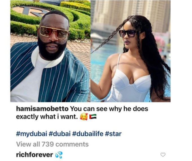The height and width of the screenshot is (161, 192).
Task: Open the #dubailife hashtag
Action: tap(88, 134)
